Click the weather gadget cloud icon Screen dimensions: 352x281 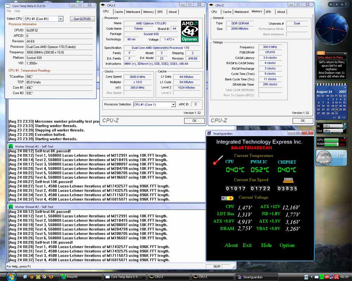(x=324, y=157)
